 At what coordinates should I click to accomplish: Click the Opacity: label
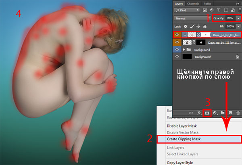coord(219,18)
